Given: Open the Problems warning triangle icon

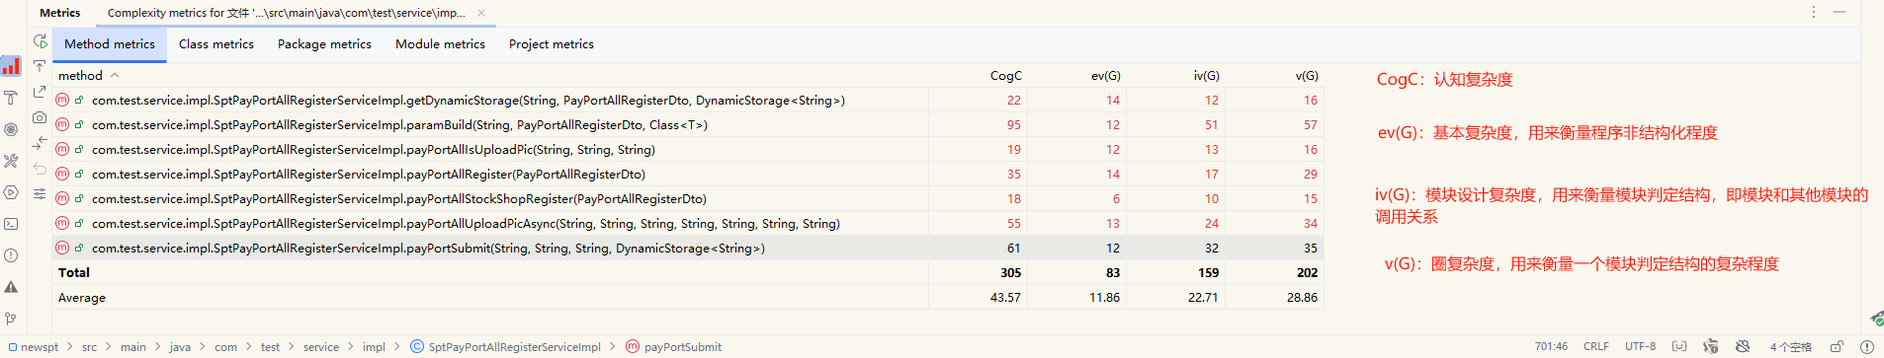Looking at the screenshot, I should (x=11, y=287).
